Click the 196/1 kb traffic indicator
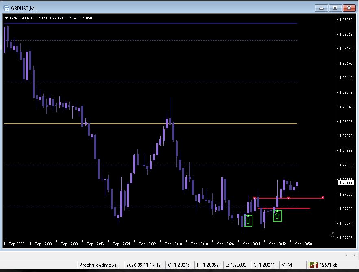The image size is (359, 272). 329,265
